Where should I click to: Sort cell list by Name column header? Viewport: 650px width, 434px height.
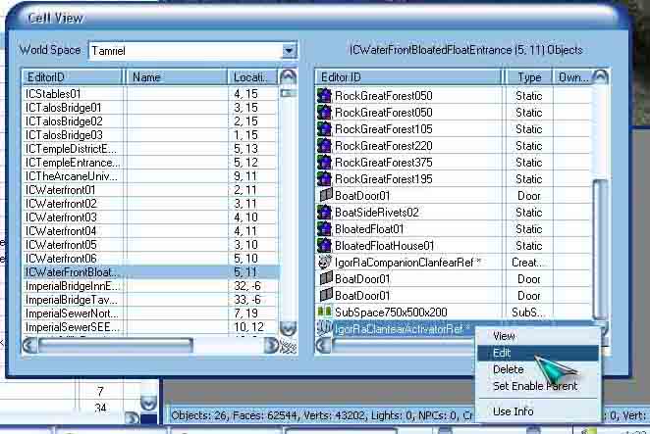[x=176, y=77]
